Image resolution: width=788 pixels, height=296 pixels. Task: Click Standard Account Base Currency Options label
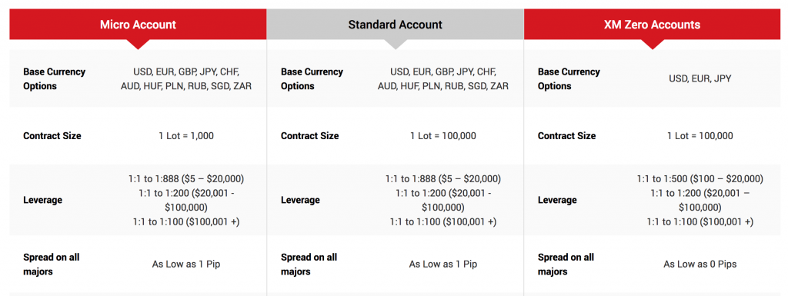312,78
